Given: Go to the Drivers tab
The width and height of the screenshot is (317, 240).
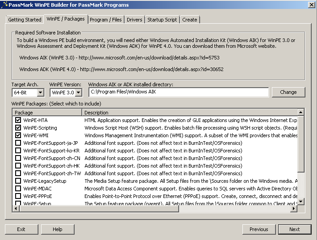Looking at the screenshot, I should 134,20.
